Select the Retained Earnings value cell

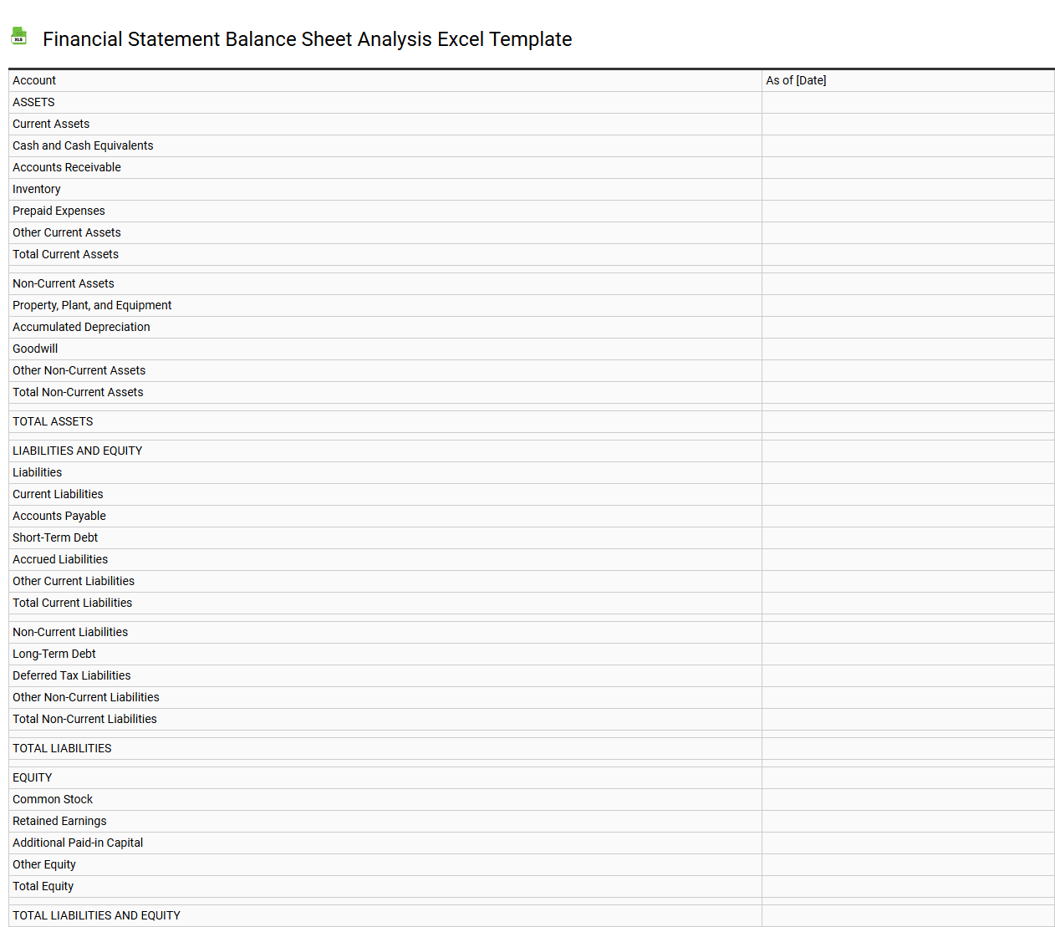coord(907,821)
